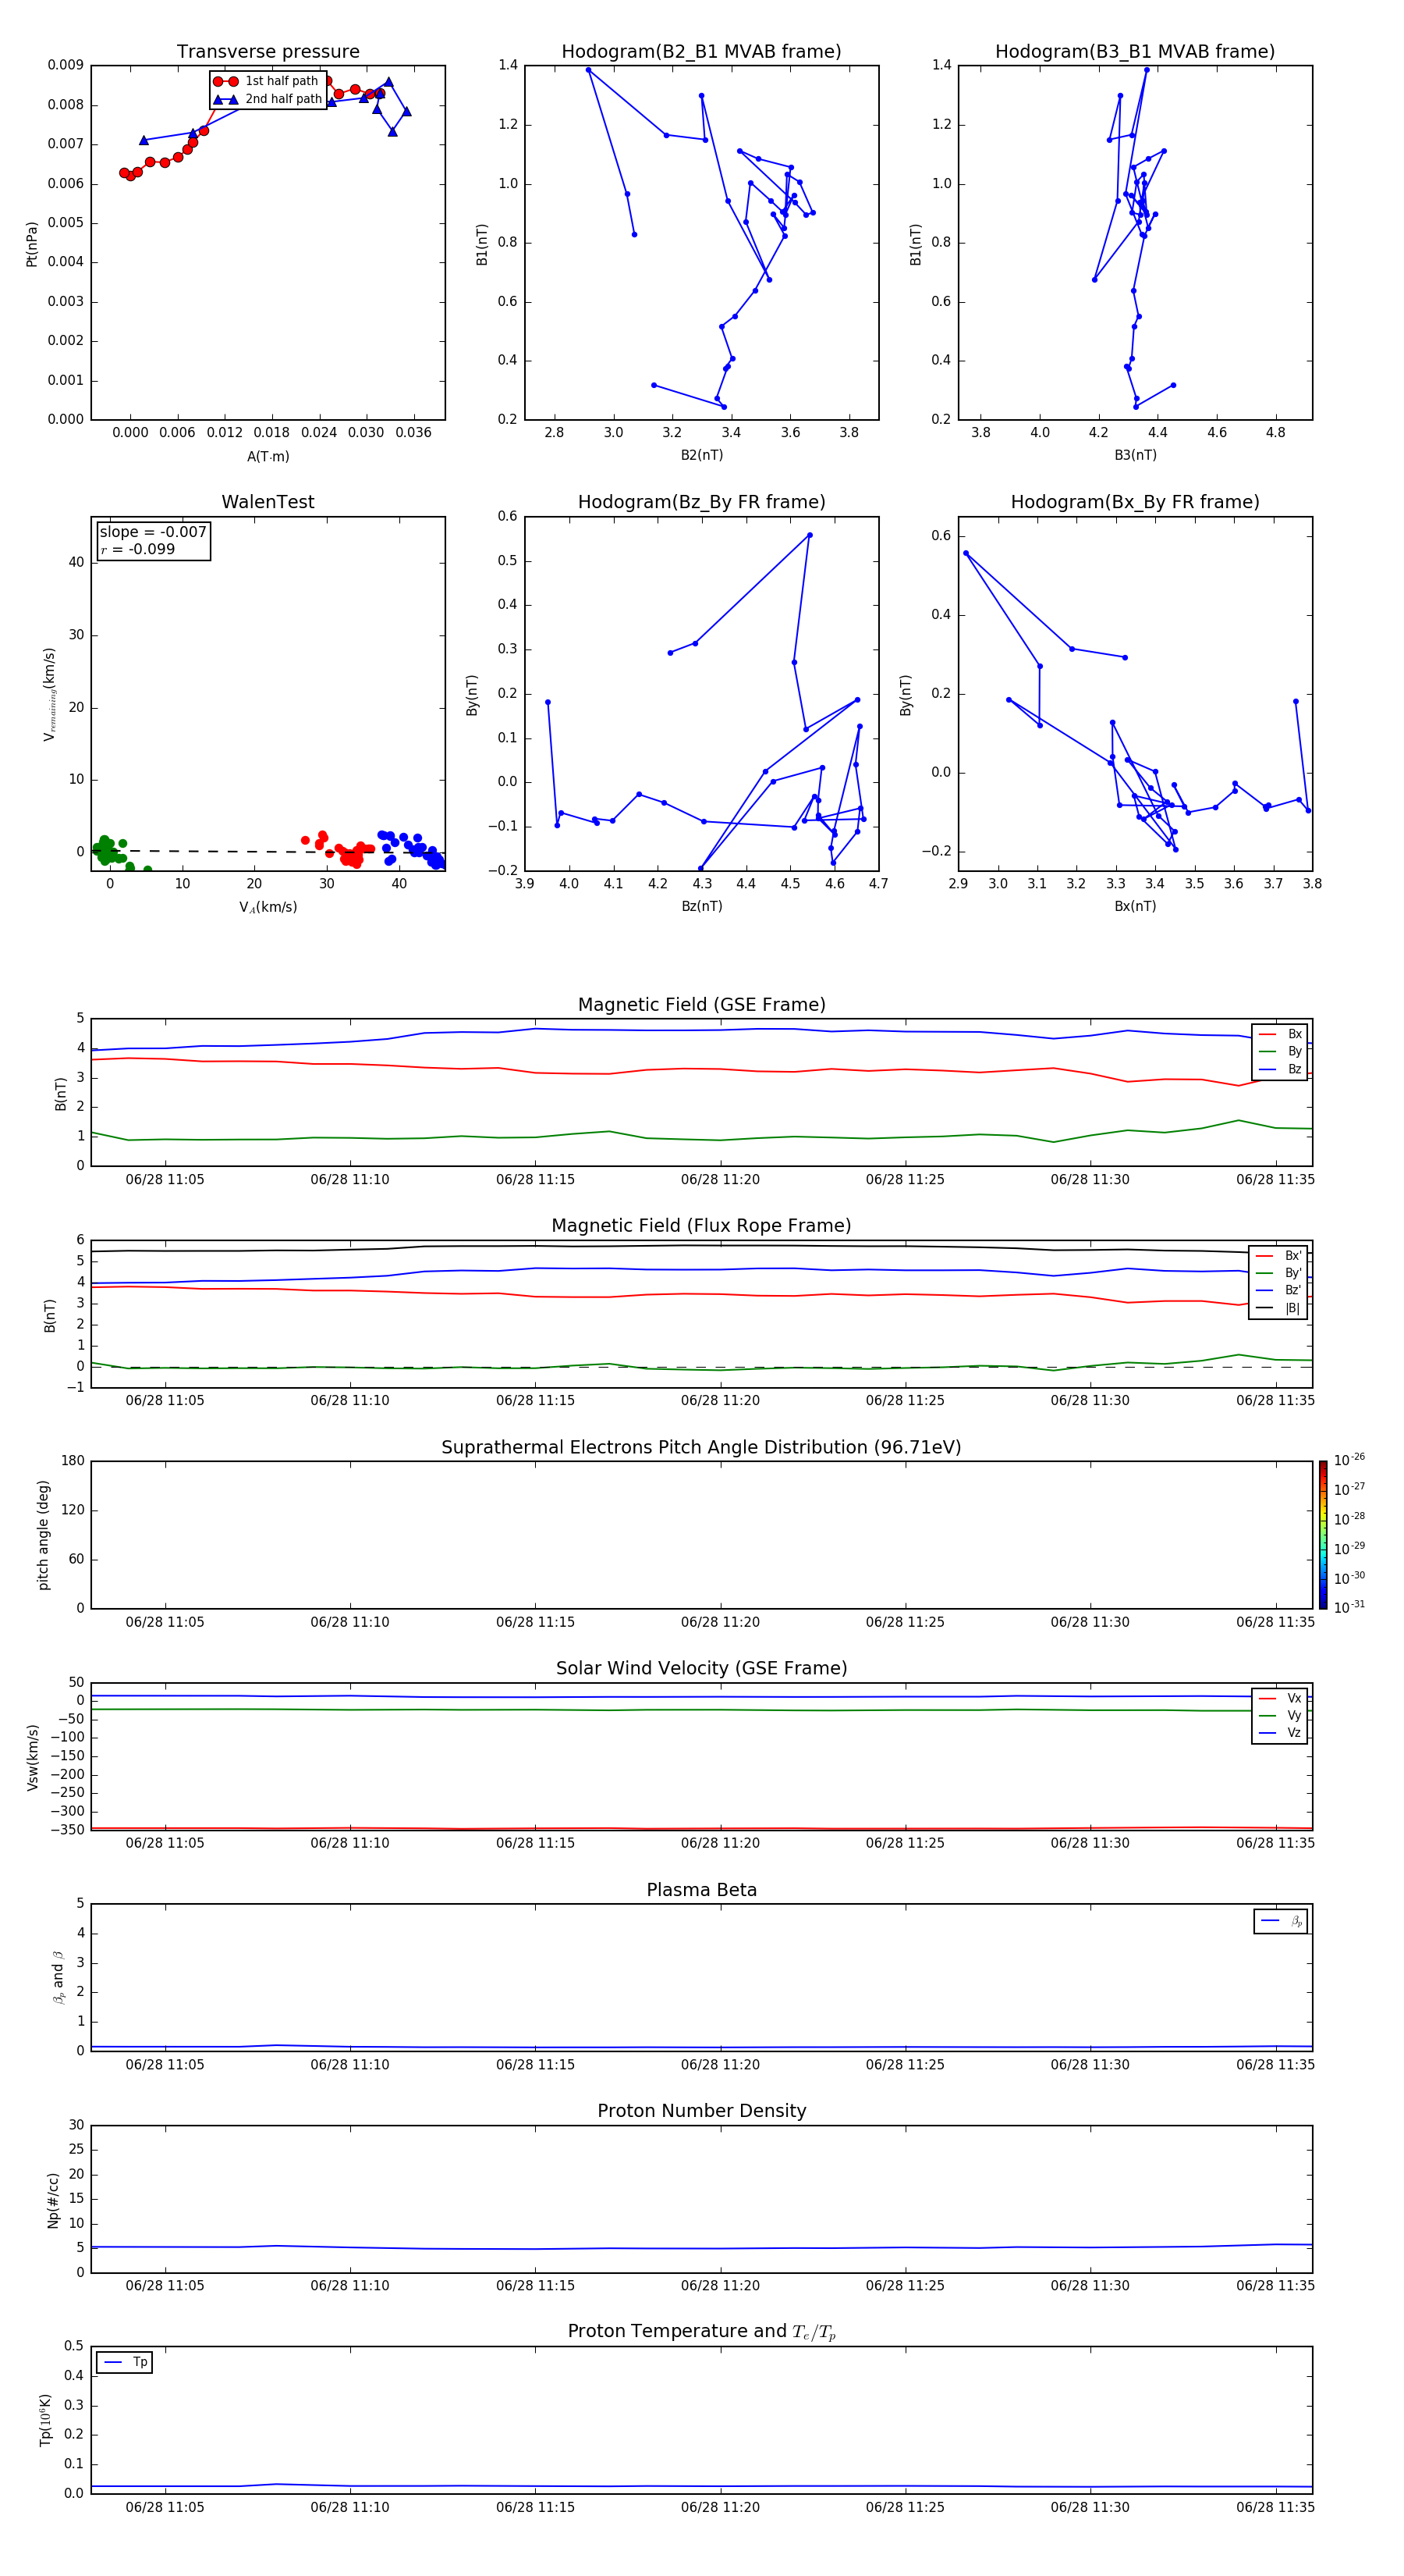The height and width of the screenshot is (2576, 1404).
Task: Click "Bx'" in the Flux Rope Frame legend
Action: pos(1293,1256)
